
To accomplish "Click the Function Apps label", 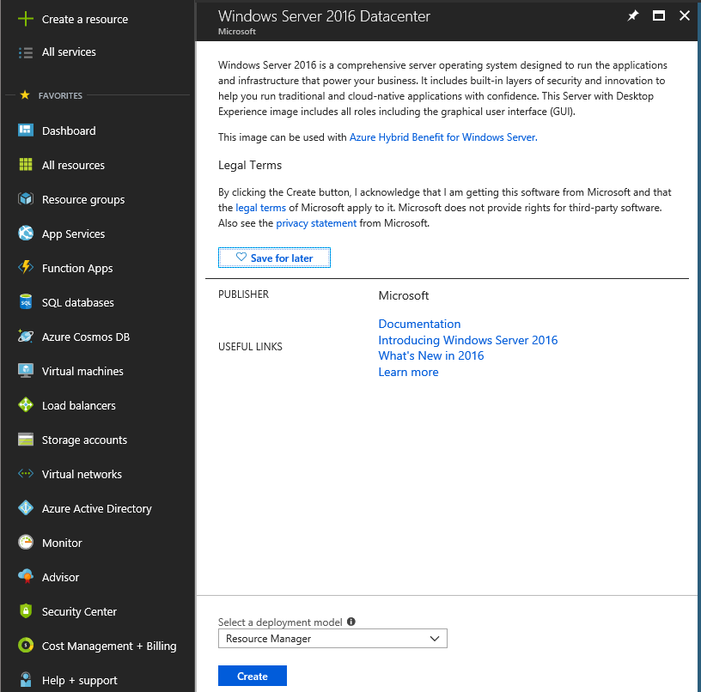I will [x=77, y=269].
